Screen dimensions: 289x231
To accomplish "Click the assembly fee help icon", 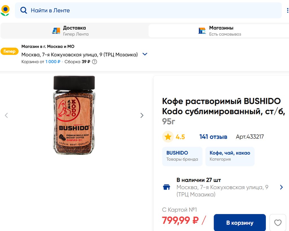I will [x=95, y=62].
